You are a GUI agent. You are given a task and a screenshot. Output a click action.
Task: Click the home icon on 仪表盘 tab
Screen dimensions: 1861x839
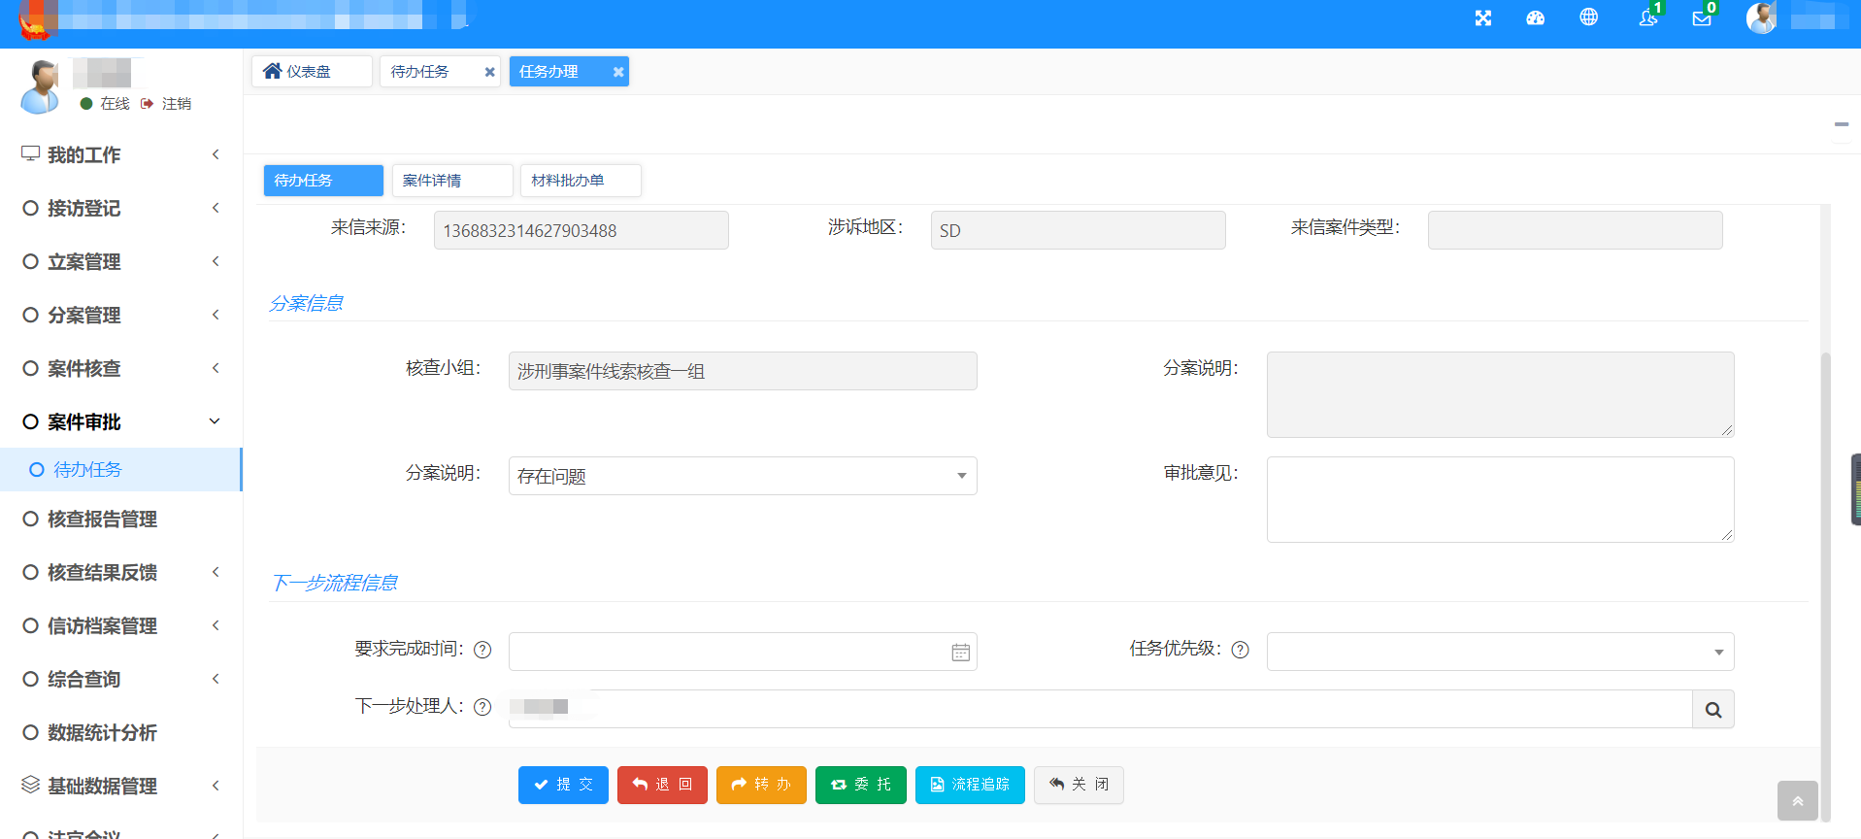(x=273, y=71)
